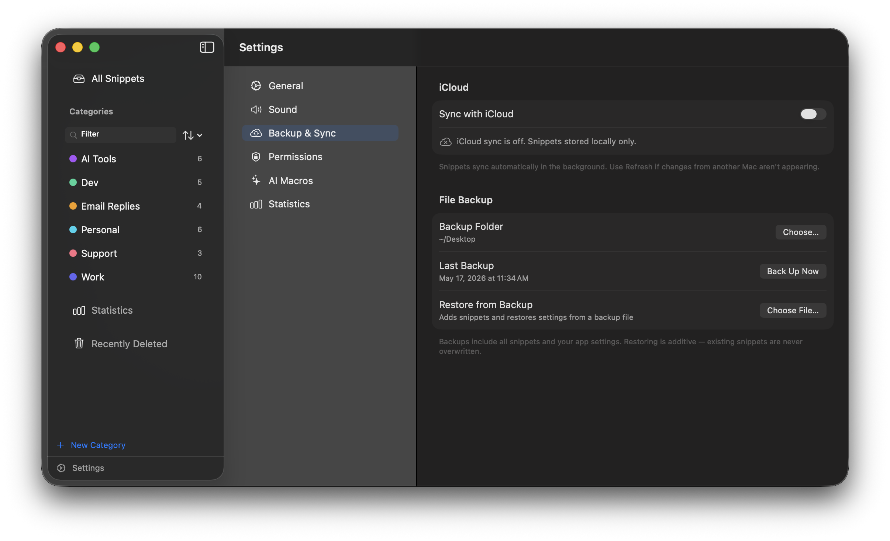Click the Sound speaker icon
The width and height of the screenshot is (890, 541).
point(256,110)
